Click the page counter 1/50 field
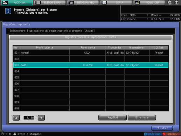The height and width of the screenshot is (136, 181). [x=29, y=118]
